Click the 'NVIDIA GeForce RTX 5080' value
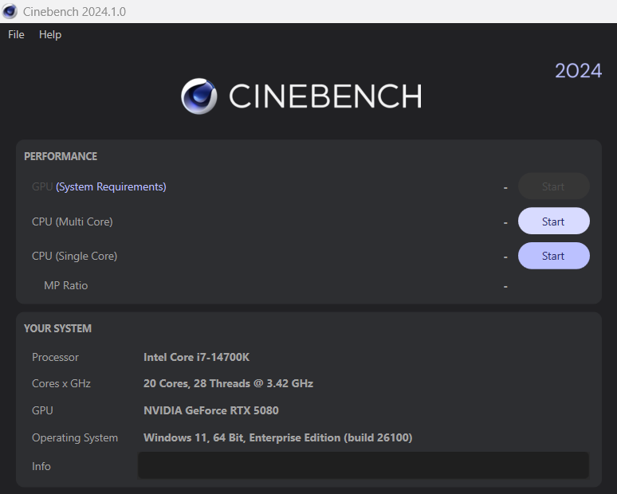Viewport: 617px width, 494px height. (x=211, y=410)
